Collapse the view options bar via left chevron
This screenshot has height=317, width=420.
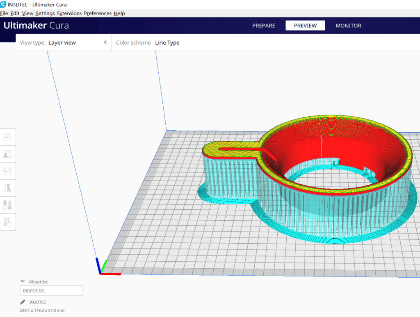pyautogui.click(x=105, y=42)
